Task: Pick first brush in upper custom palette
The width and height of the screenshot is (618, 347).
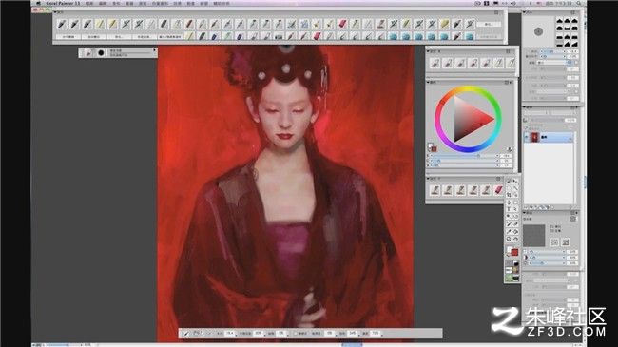Action: click(435, 63)
